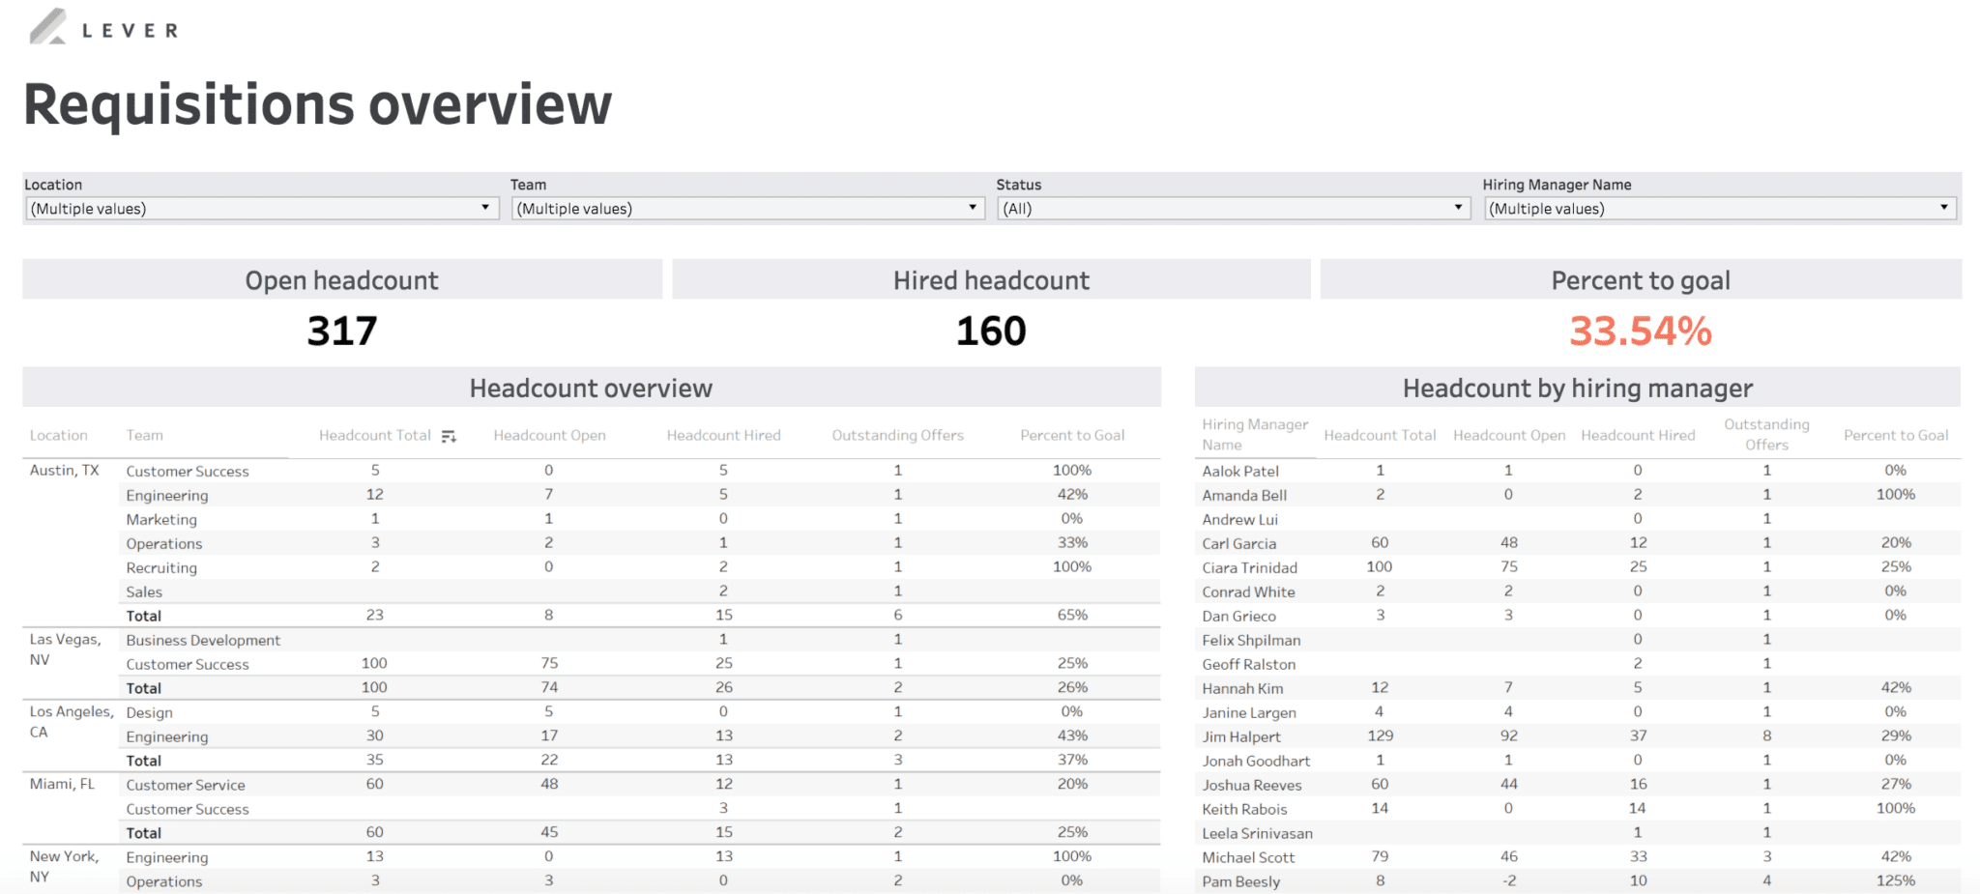Screen dimensions: 1980x894
Task: Click the Open headcount value 317
Action: tap(342, 332)
